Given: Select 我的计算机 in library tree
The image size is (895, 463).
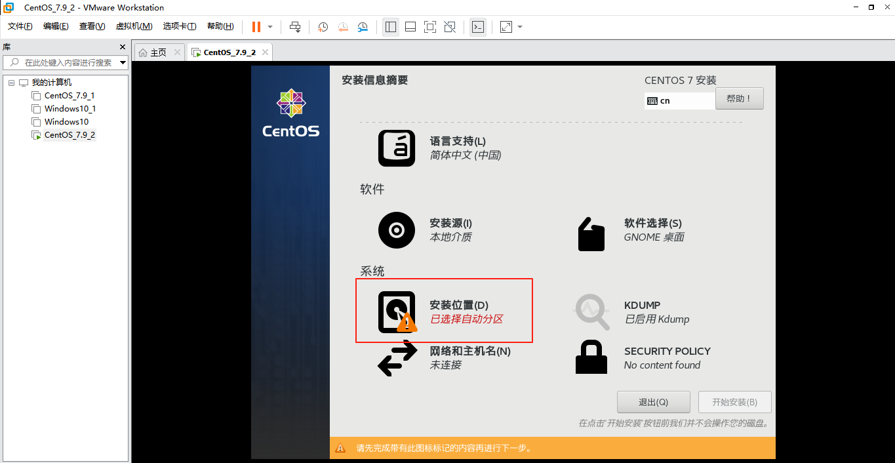Looking at the screenshot, I should (x=52, y=83).
